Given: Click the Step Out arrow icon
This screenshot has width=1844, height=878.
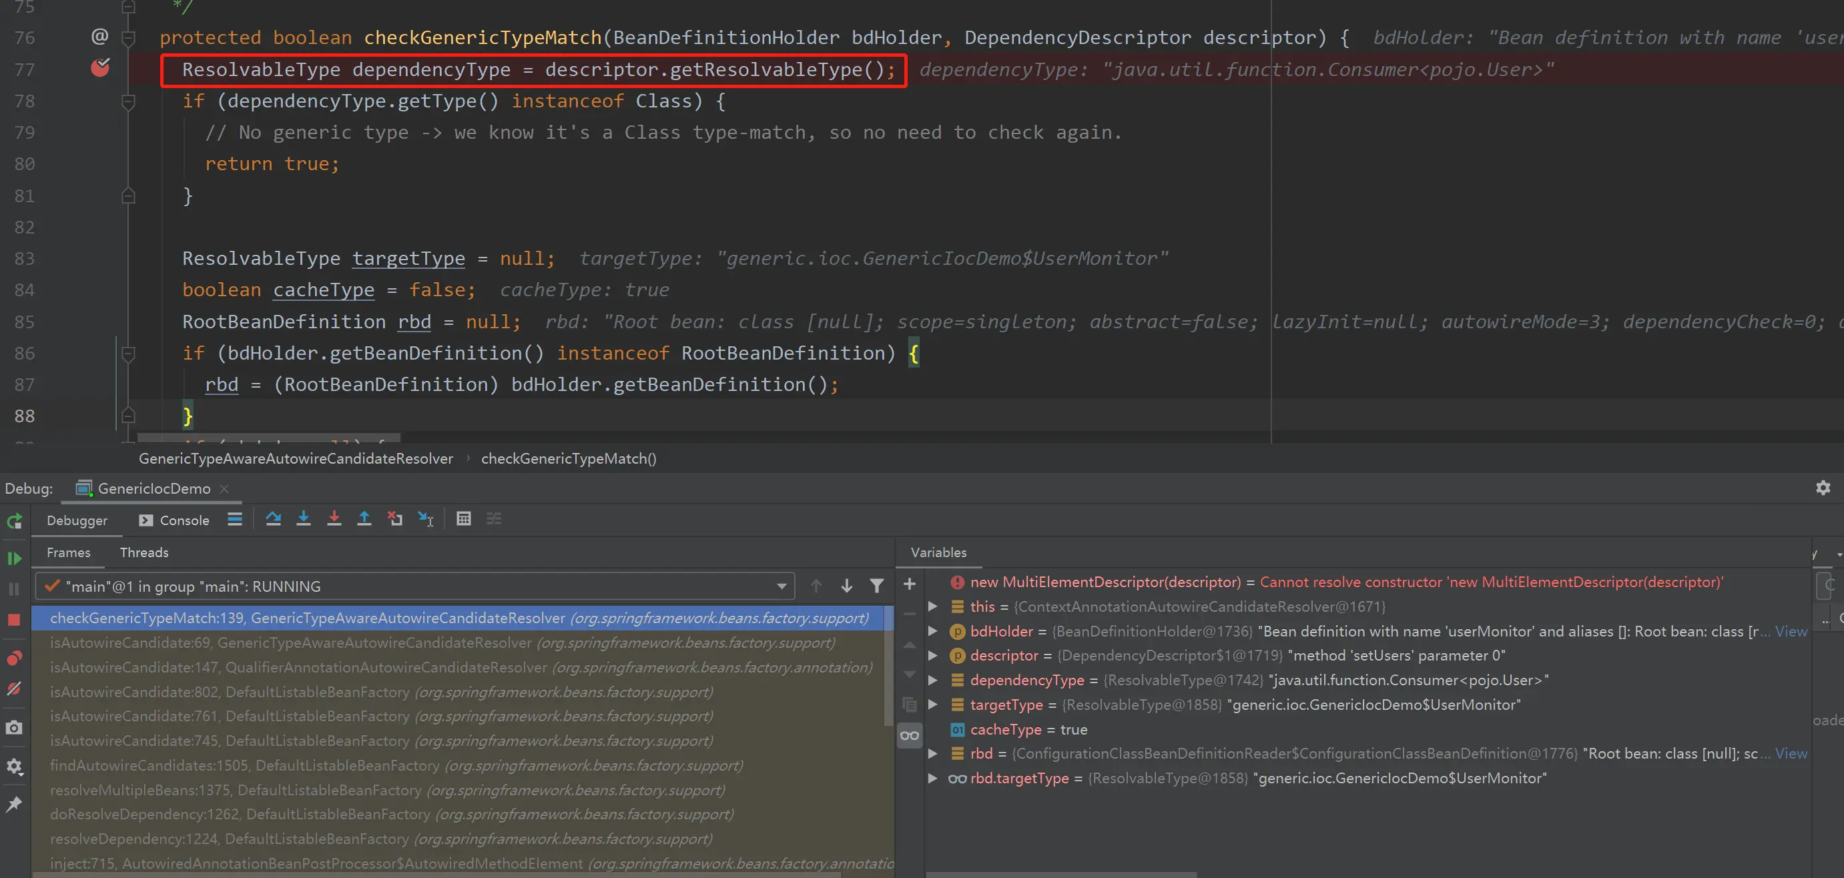Looking at the screenshot, I should (364, 519).
